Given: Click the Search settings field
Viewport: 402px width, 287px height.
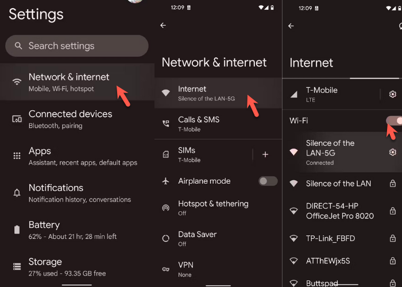Looking at the screenshot, I should (x=77, y=46).
